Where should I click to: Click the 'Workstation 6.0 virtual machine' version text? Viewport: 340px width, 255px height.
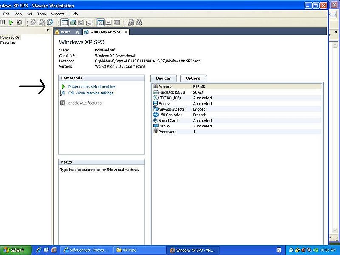point(120,67)
